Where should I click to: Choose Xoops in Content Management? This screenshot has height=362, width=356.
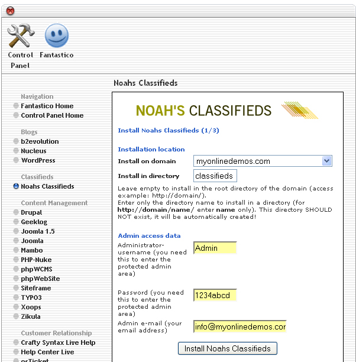click(31, 307)
